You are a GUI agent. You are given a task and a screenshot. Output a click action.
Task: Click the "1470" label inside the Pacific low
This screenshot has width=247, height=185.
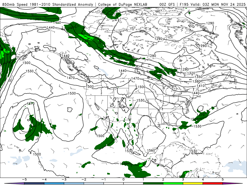click(31, 104)
